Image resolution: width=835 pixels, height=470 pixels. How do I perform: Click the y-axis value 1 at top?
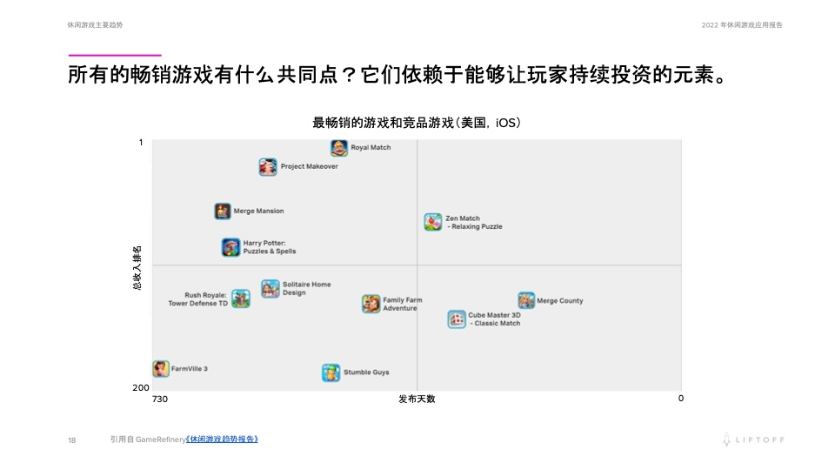tap(141, 142)
